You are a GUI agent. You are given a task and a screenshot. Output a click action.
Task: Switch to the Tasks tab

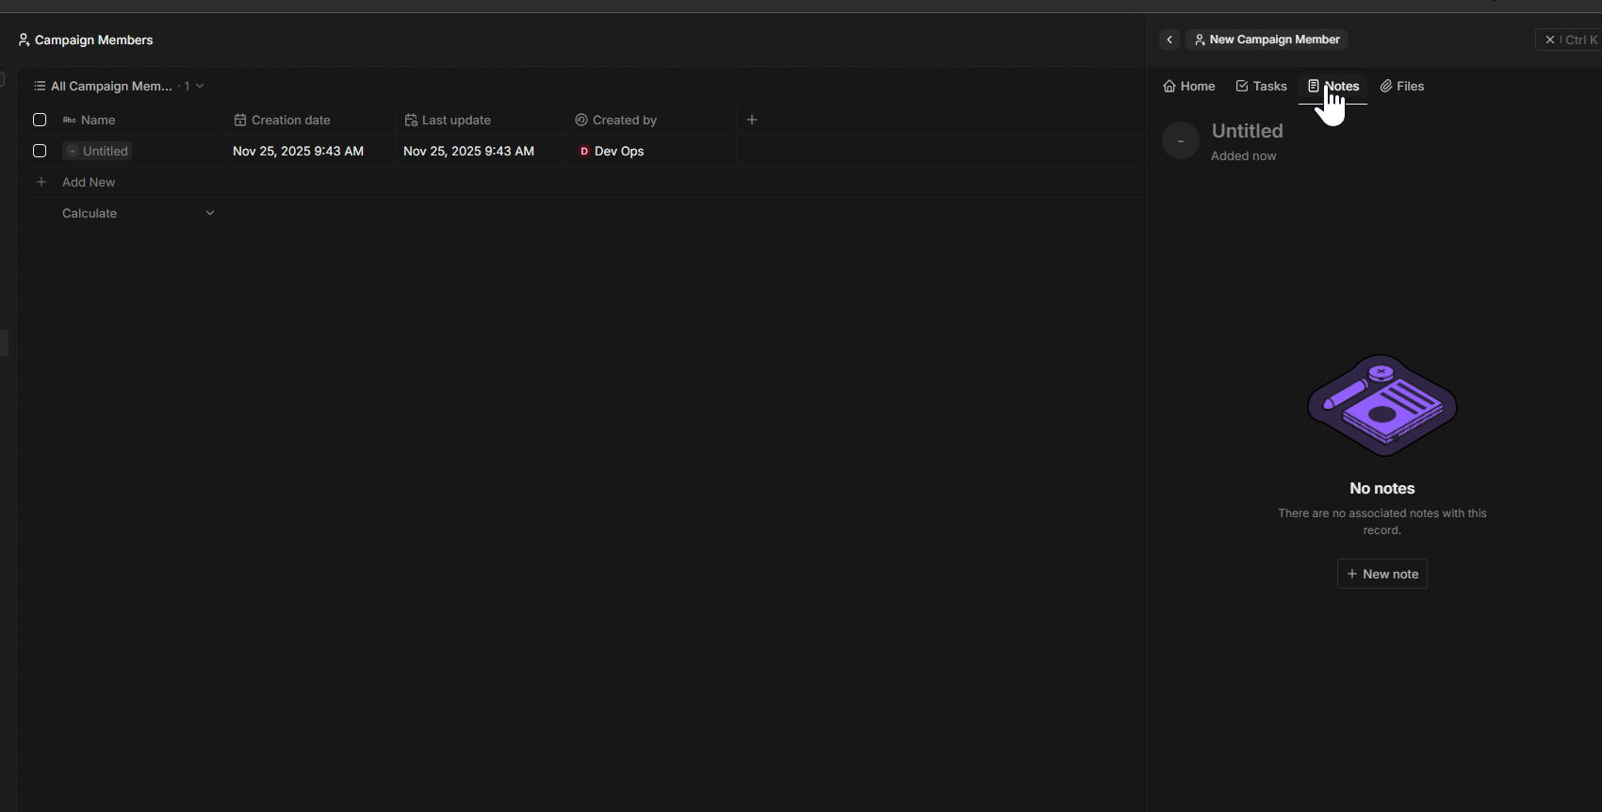pos(1262,86)
